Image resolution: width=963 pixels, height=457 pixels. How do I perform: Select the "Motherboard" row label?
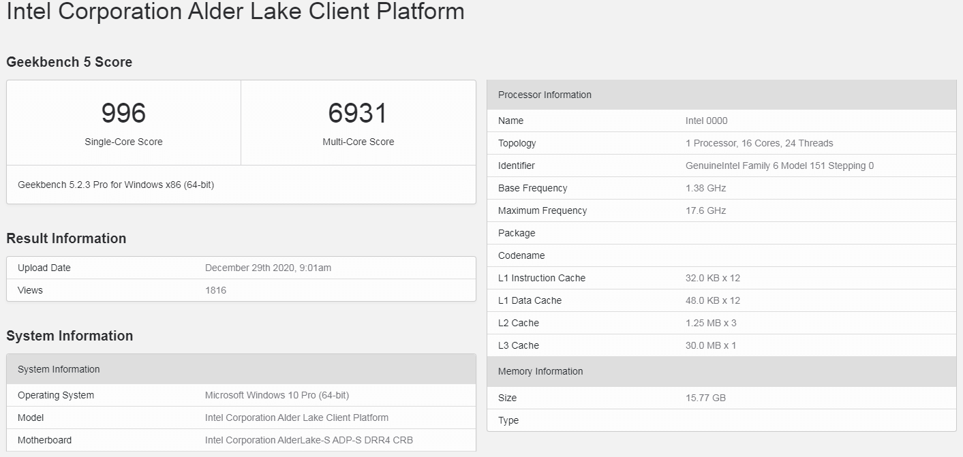click(x=44, y=440)
